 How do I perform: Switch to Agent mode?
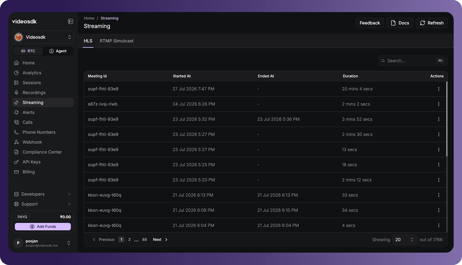58,51
